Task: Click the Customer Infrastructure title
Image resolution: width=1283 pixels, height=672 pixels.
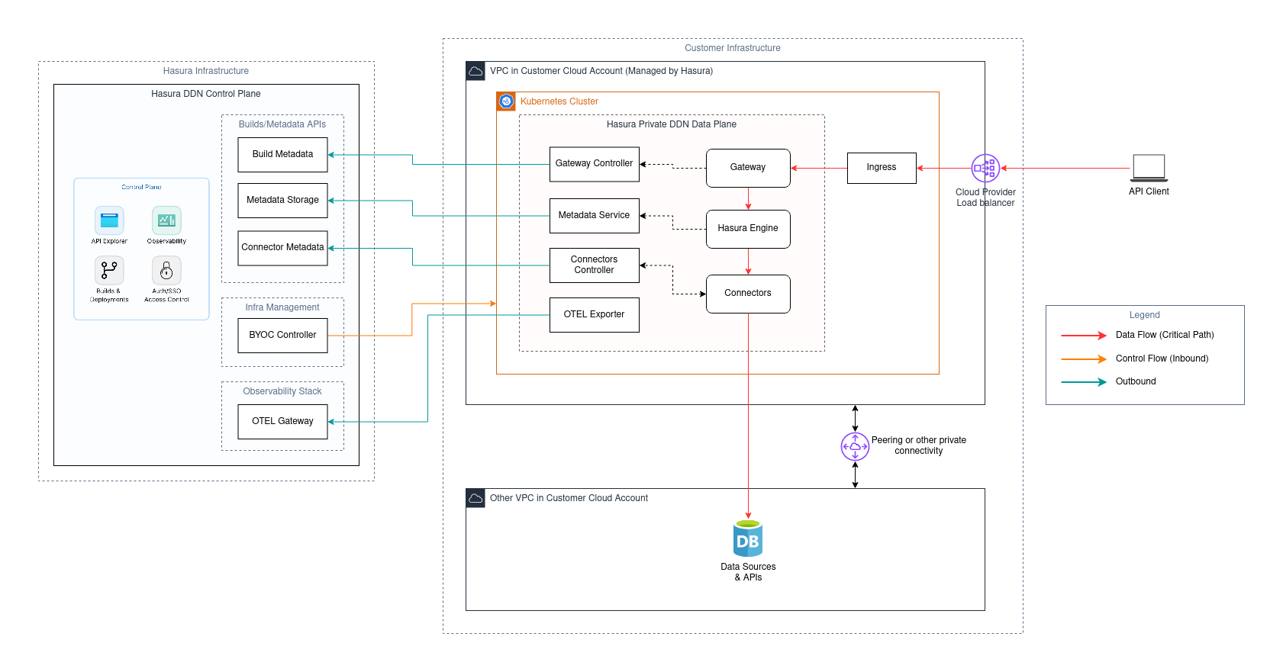Action: [x=733, y=48]
